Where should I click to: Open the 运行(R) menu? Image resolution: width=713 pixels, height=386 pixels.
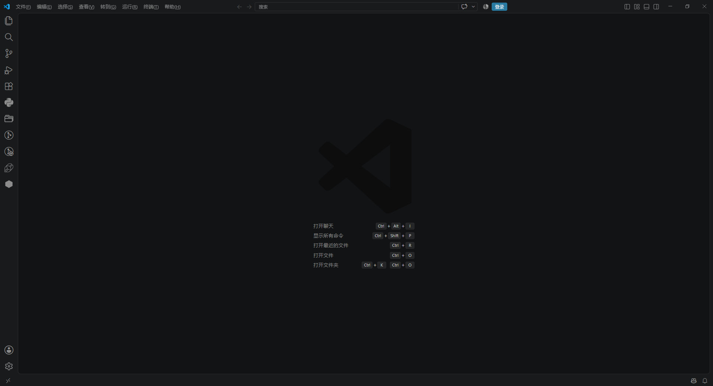130,7
